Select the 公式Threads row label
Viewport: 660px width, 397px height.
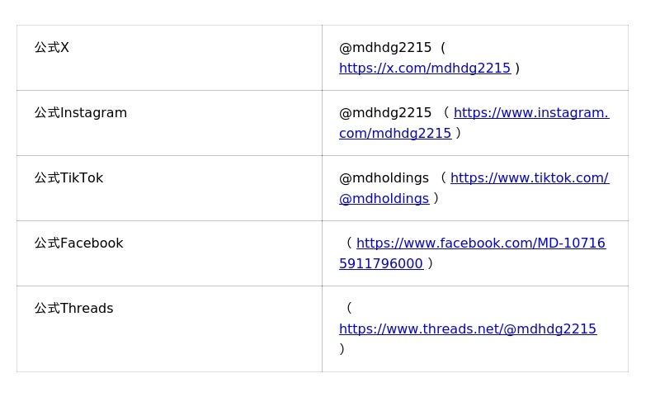pos(73,309)
